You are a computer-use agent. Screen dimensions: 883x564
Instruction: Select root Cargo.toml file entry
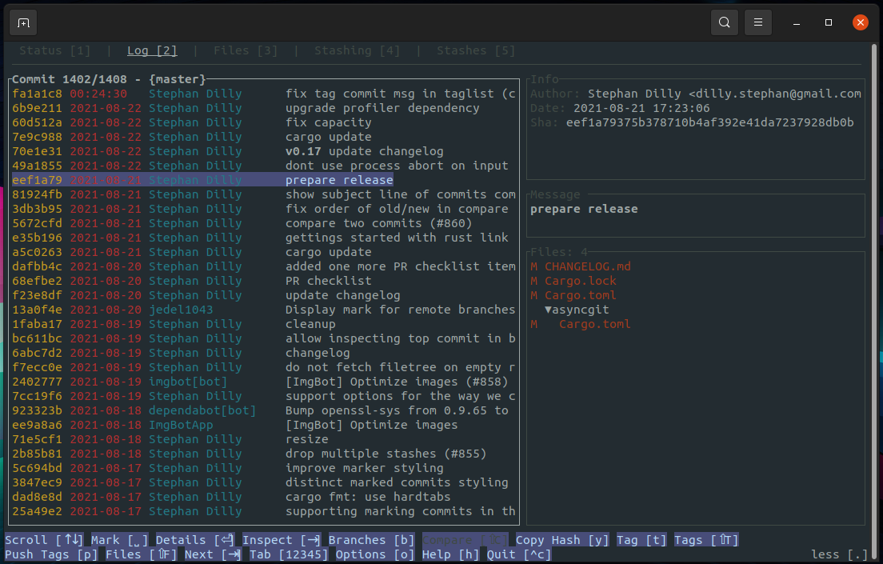point(573,295)
